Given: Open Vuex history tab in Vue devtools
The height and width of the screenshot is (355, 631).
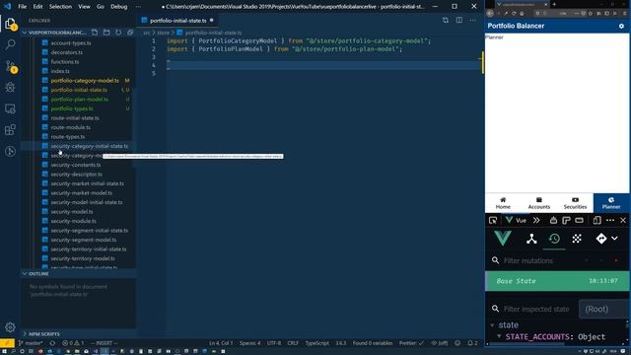Looking at the screenshot, I should 554,239.
